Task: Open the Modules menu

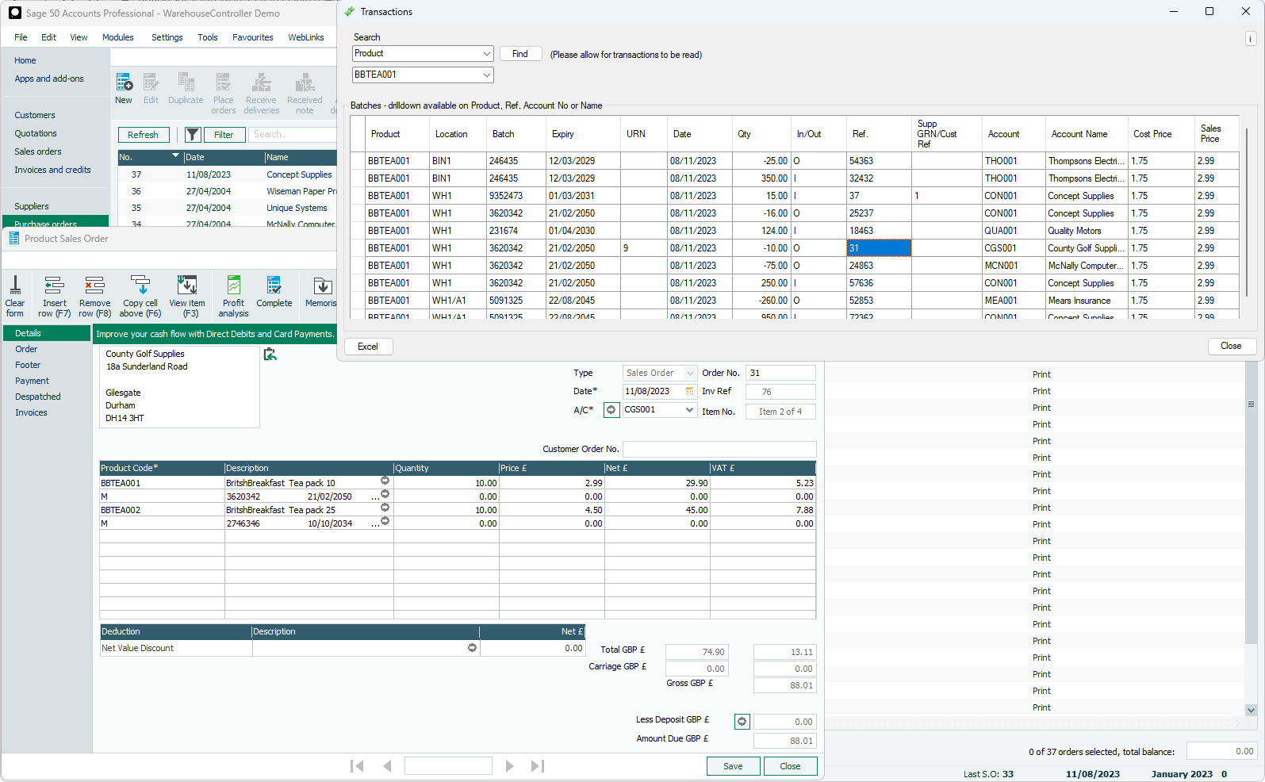Action: pyautogui.click(x=117, y=37)
